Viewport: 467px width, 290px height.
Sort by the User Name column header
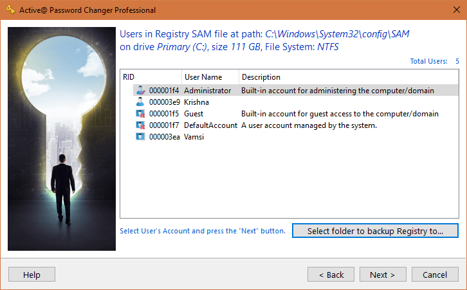pos(210,77)
